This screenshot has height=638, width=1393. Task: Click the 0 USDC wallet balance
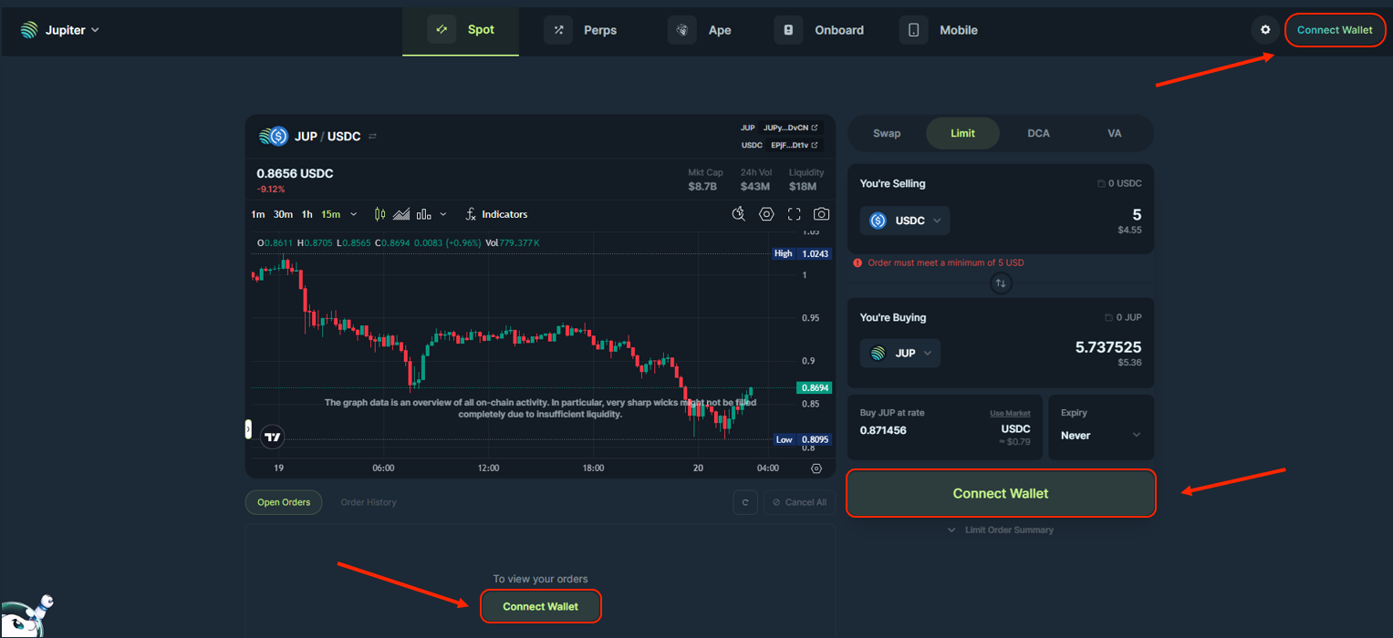1119,183
